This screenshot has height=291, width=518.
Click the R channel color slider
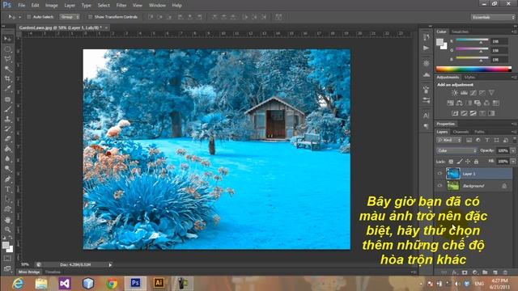[x=472, y=40]
